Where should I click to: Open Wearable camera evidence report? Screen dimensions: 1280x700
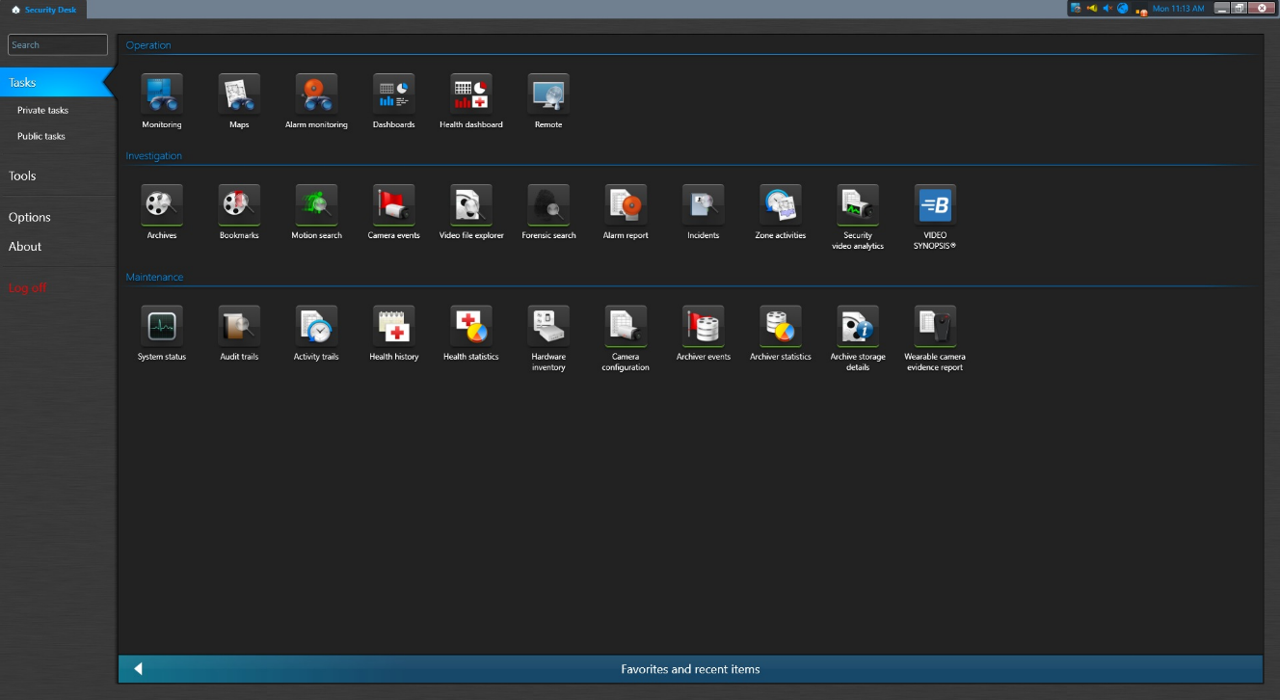(x=935, y=338)
